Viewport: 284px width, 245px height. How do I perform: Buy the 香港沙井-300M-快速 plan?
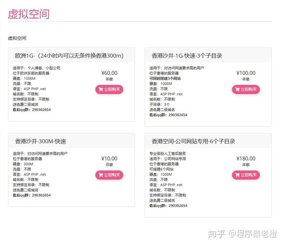tap(109, 175)
